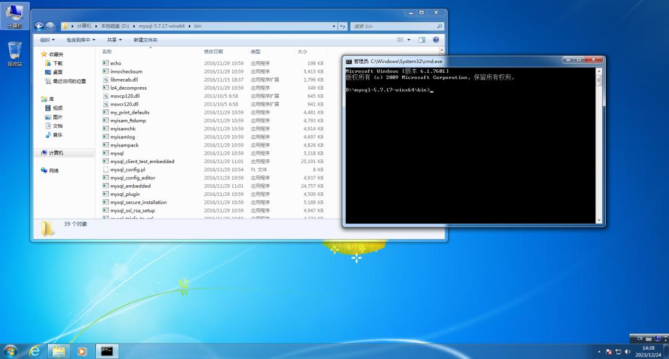The width and height of the screenshot is (669, 359).
Task: Open the Windows Start button
Action: (x=10, y=352)
